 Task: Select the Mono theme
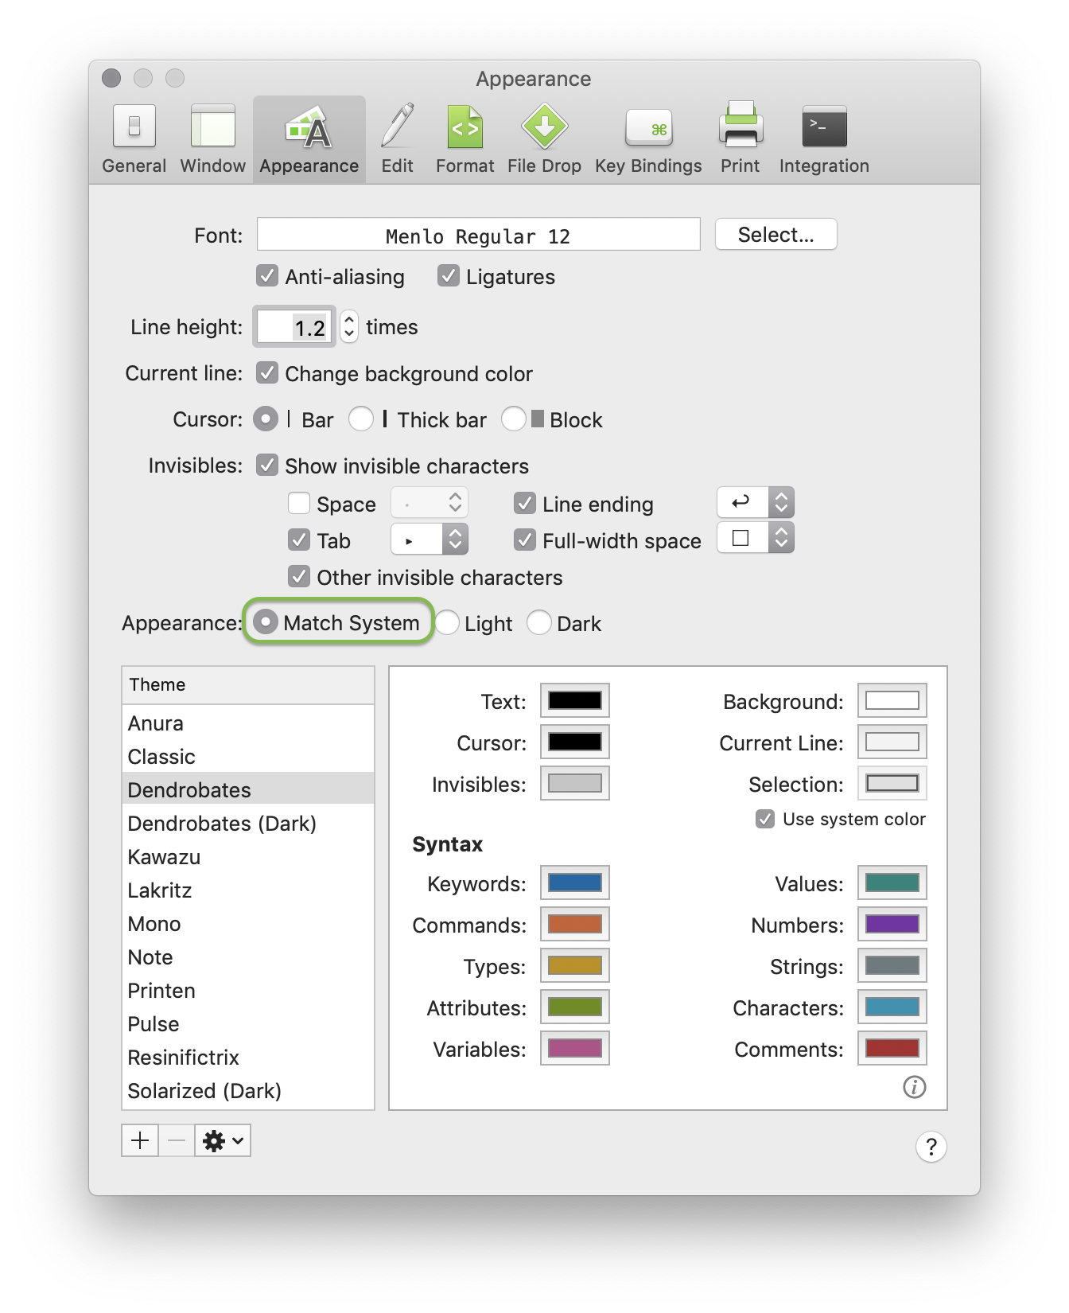point(248,923)
